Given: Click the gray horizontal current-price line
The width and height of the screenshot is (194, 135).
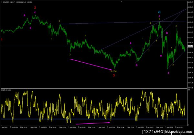Looking at the screenshot, I should click(94, 46).
